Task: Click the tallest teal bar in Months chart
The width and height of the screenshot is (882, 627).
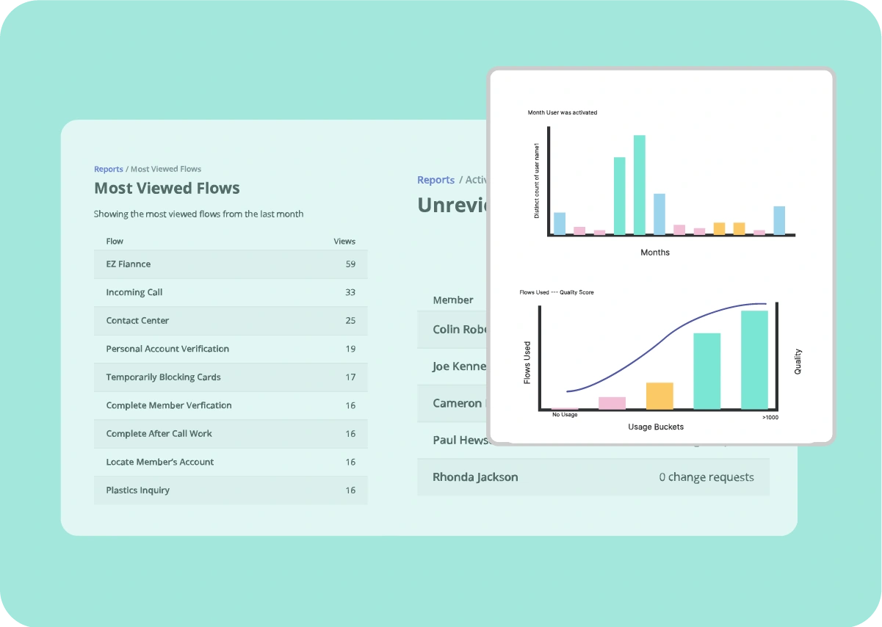Action: pyautogui.click(x=639, y=184)
